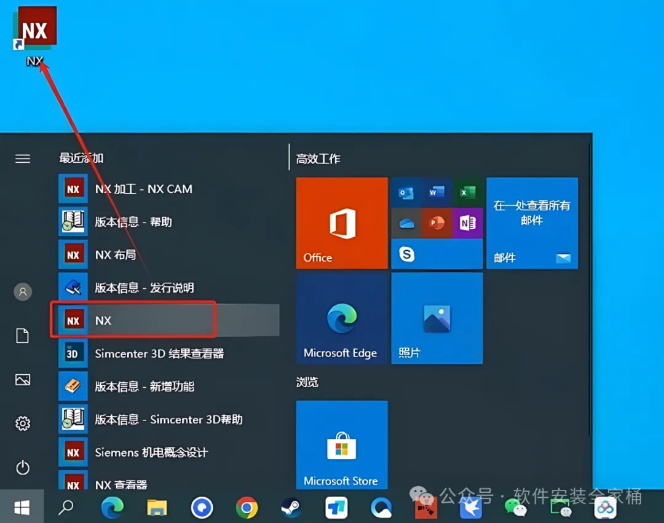Open OneDrive icon in Office tile group
This screenshot has width=664, height=523.
(x=406, y=223)
